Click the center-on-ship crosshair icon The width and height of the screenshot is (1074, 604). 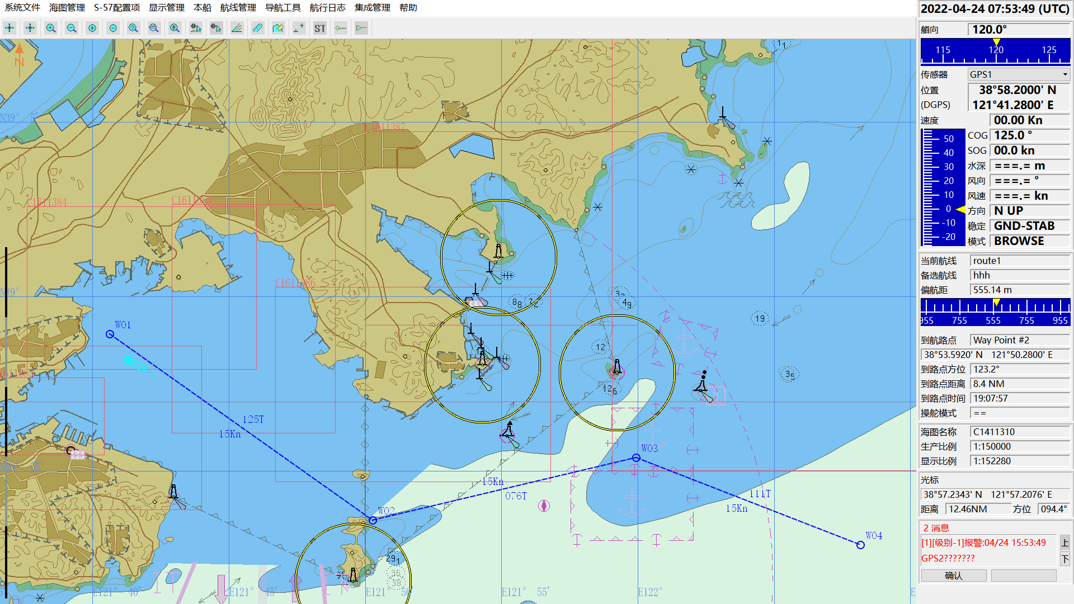click(9, 27)
